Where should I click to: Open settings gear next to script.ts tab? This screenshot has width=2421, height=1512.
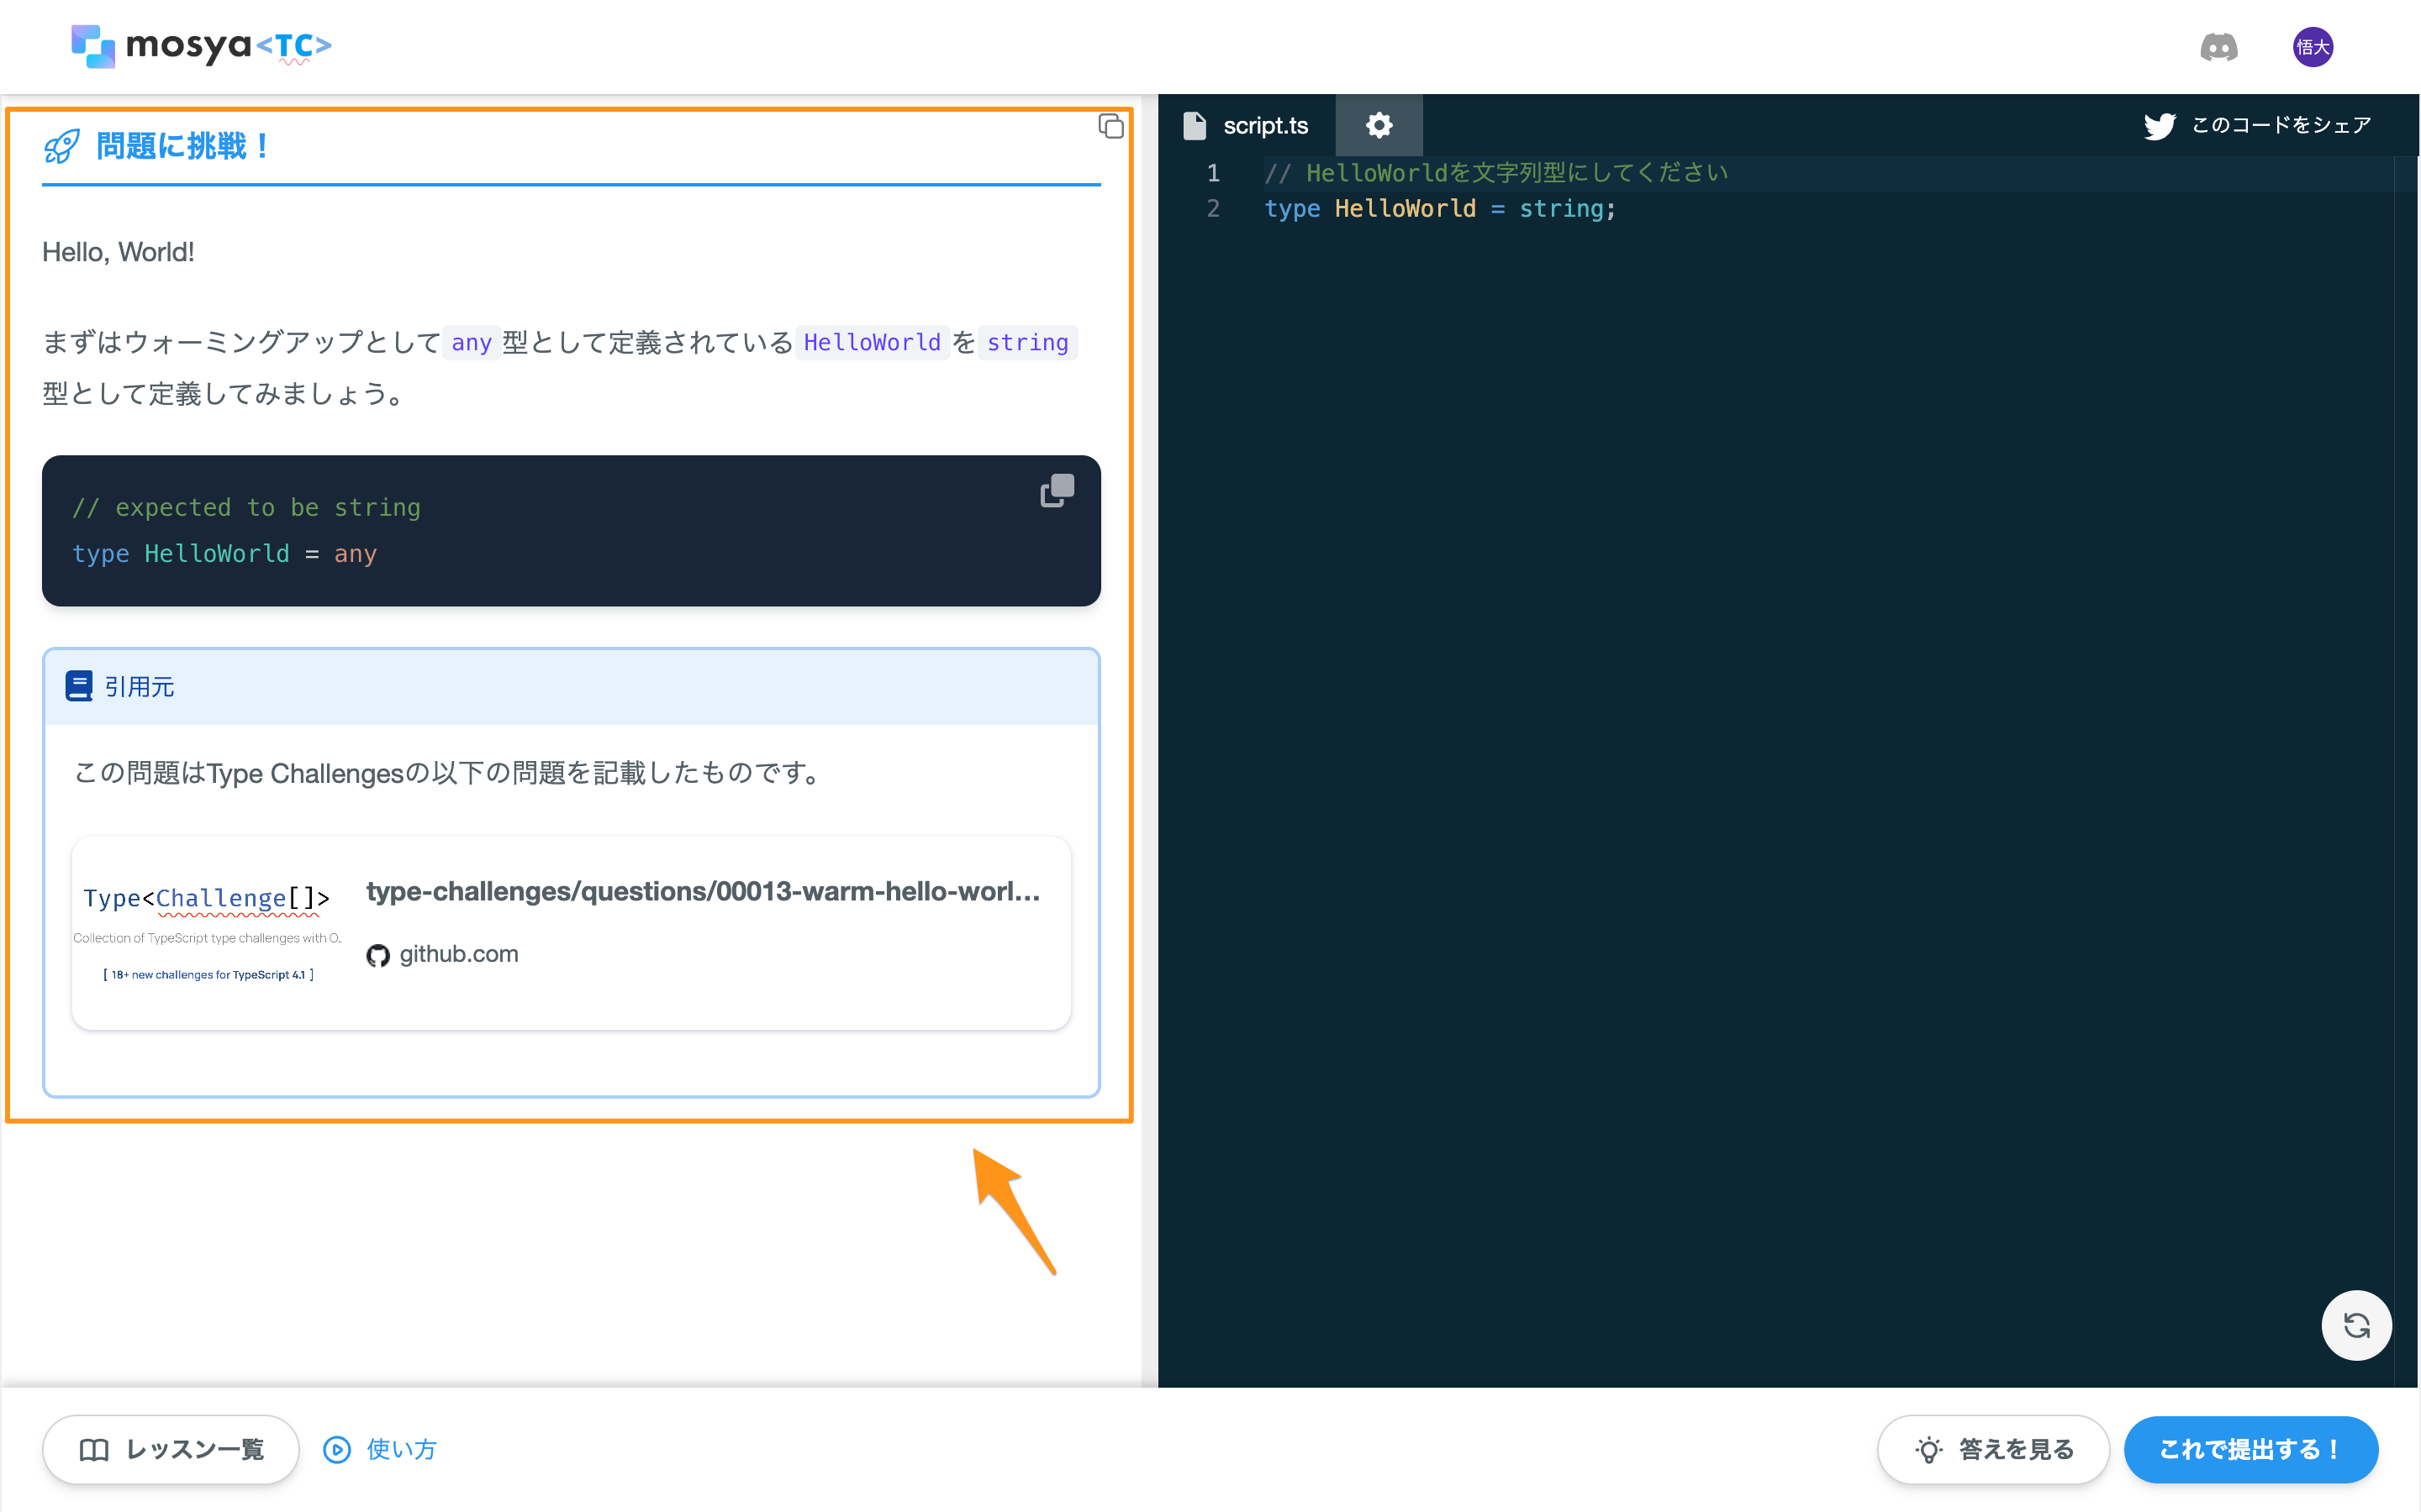[1379, 124]
